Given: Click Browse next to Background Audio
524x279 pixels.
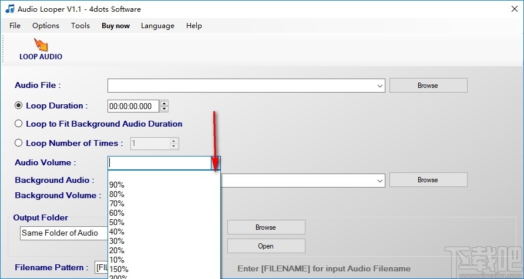Looking at the screenshot, I should [428, 180].
